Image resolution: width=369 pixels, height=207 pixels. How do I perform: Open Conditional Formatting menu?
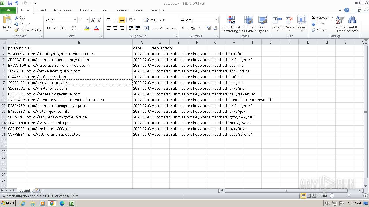point(231,24)
